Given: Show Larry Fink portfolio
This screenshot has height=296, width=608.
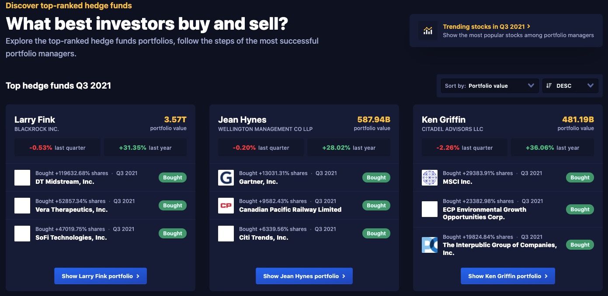Looking at the screenshot, I should [x=101, y=276].
